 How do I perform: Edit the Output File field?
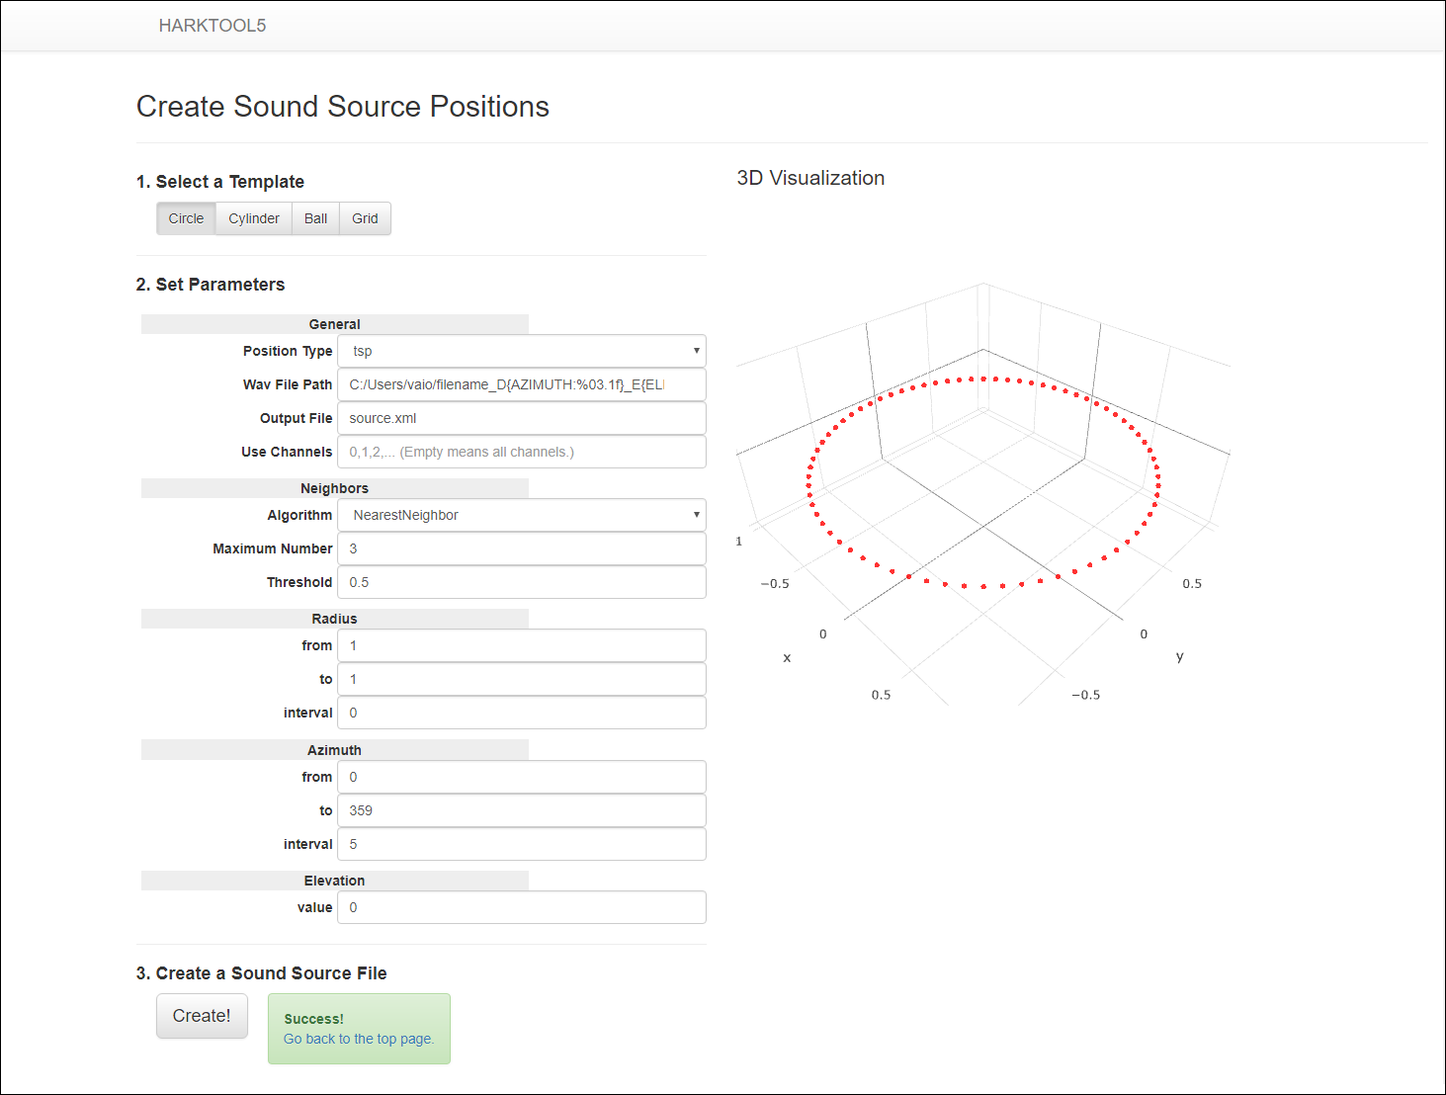click(x=522, y=418)
